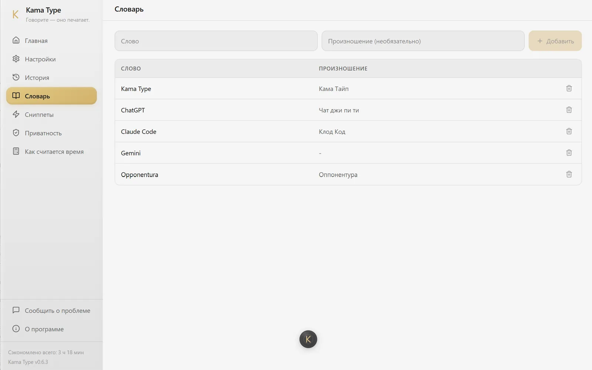Open the Приватность section
Screen dimensions: 592x370
(x=51, y=133)
